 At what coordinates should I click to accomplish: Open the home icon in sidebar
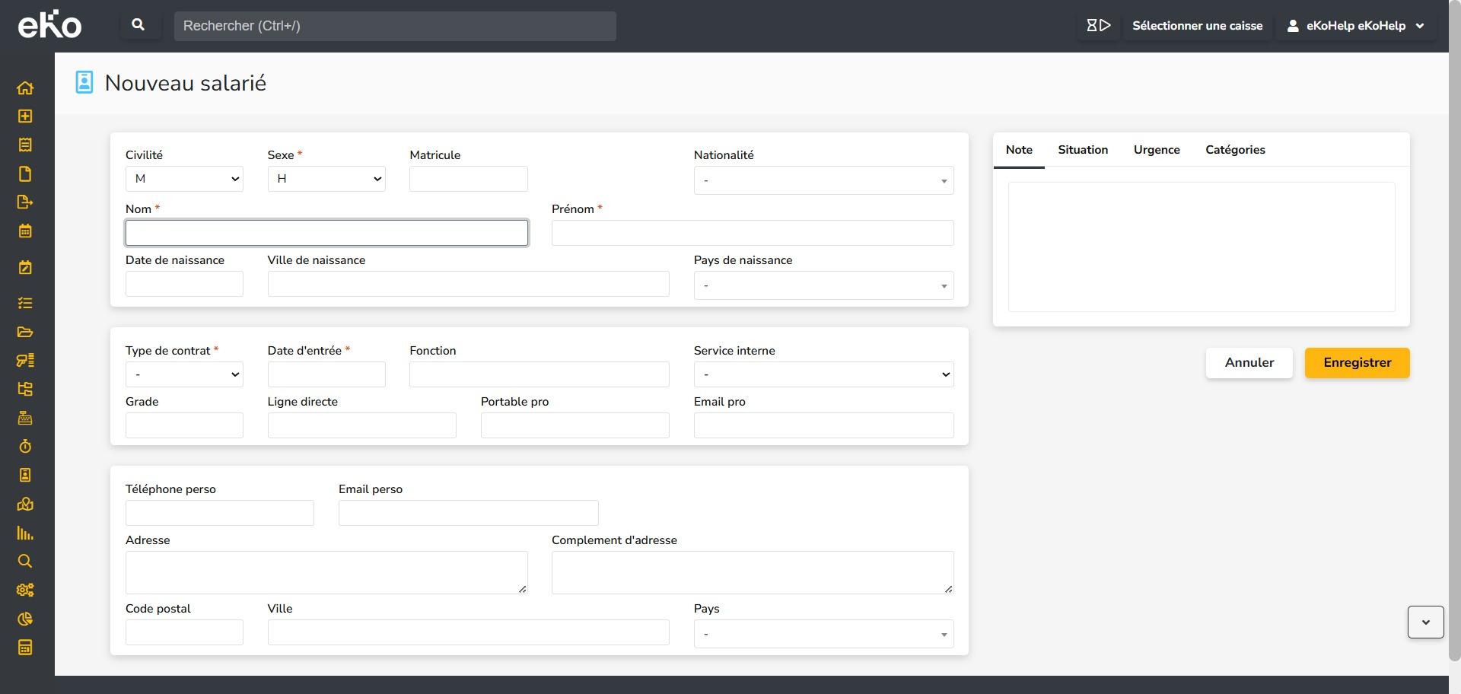(x=25, y=88)
